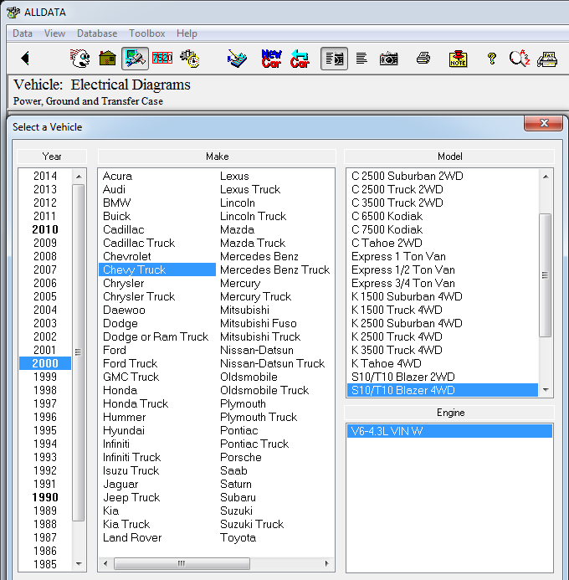Select Jeep Truck make
The width and height of the screenshot is (569, 580).
point(131,497)
